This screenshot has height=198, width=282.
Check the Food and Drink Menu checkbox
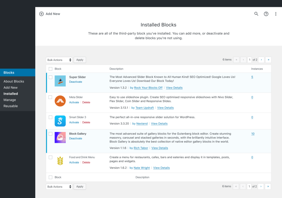click(x=51, y=157)
